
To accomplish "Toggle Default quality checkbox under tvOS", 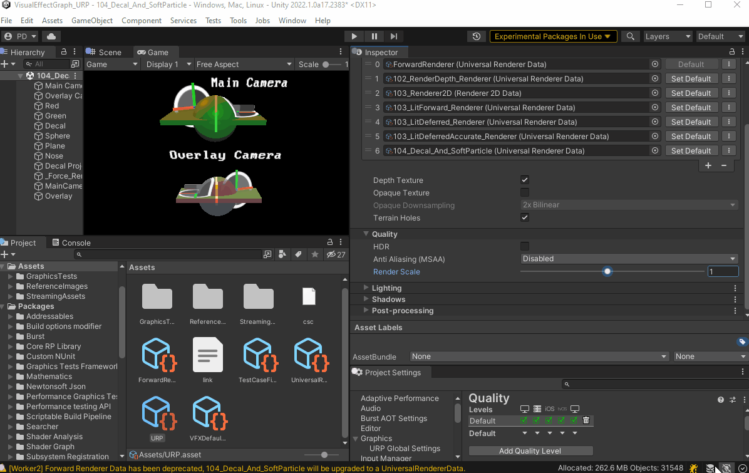I will point(561,420).
